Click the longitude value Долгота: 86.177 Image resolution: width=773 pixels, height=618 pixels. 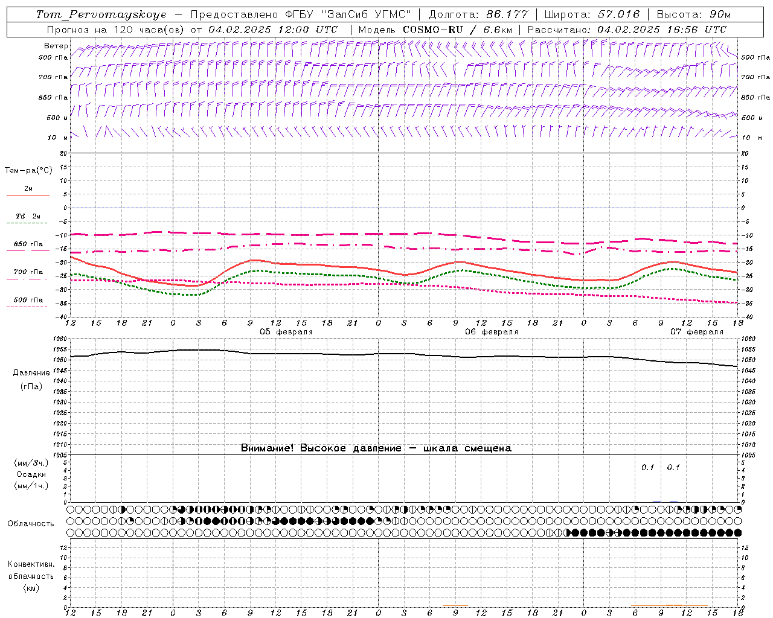[478, 14]
